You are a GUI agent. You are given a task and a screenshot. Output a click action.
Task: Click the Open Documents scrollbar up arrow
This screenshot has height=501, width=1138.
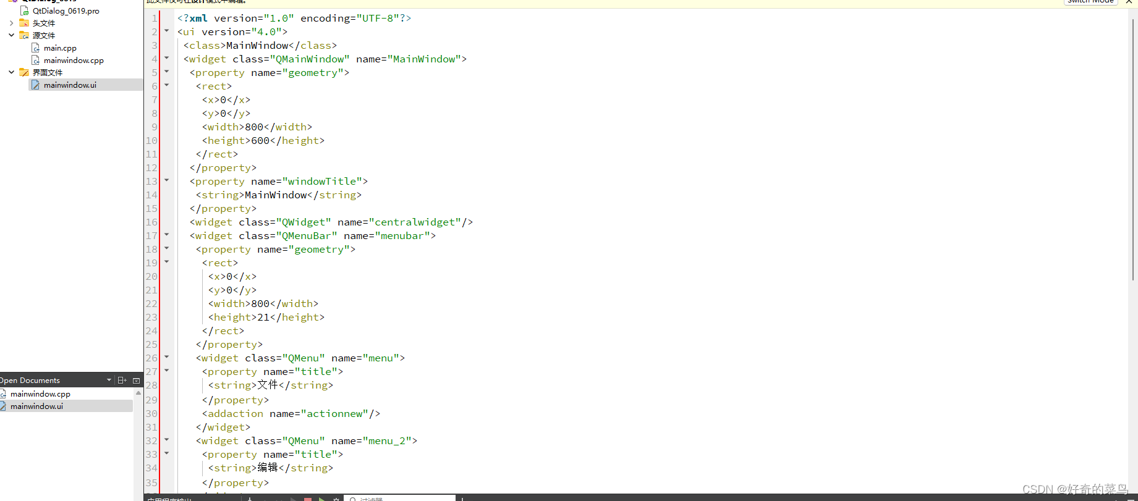coord(138,392)
